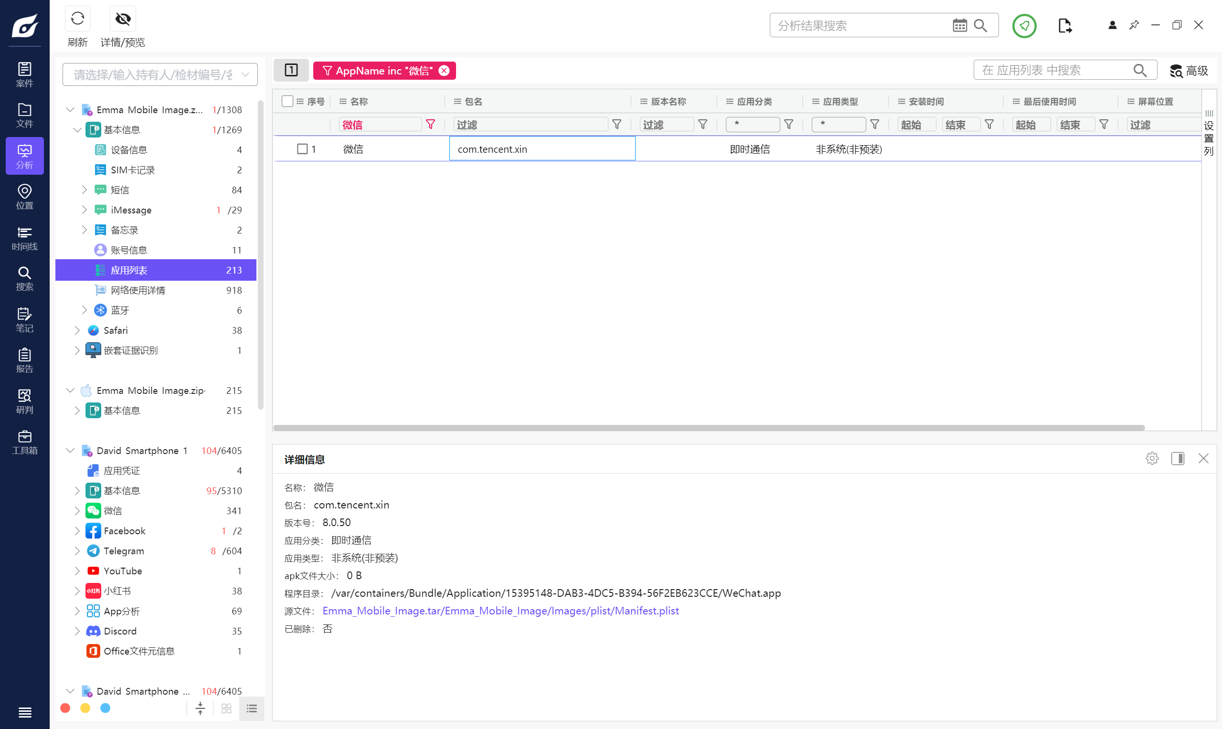Switch to the 报告 report section
The image size is (1222, 729).
pyautogui.click(x=24, y=360)
